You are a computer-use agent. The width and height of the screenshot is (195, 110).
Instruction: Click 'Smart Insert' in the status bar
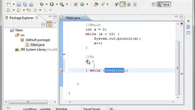click(92, 109)
